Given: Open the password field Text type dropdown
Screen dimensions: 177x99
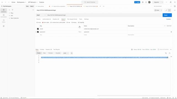Looking at the screenshot, I should click(x=80, y=32).
